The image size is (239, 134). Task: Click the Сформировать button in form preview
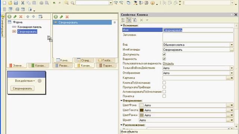point(22,89)
